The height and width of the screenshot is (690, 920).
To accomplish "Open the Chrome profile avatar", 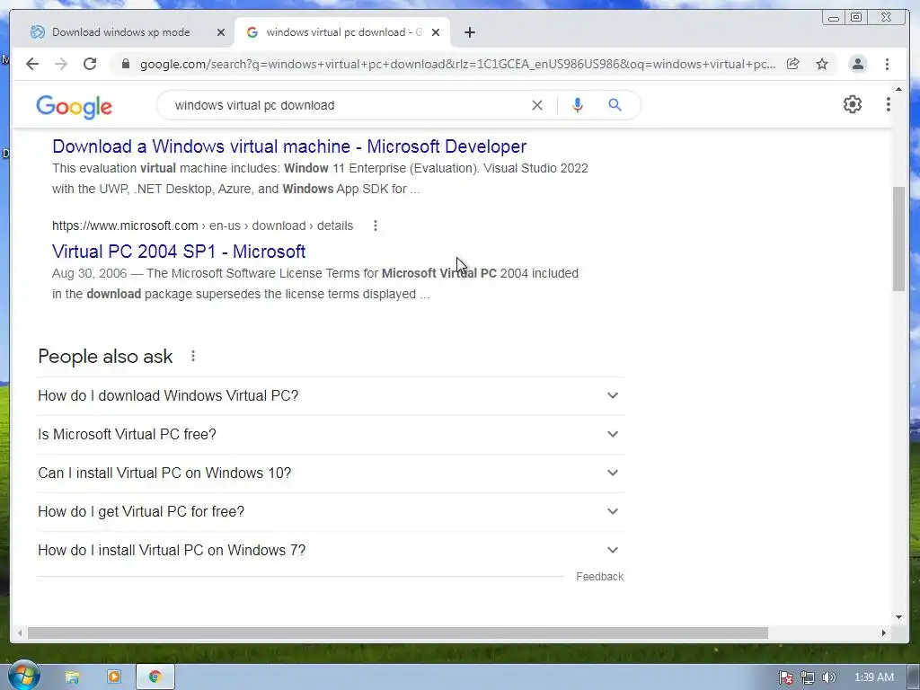I will [858, 64].
